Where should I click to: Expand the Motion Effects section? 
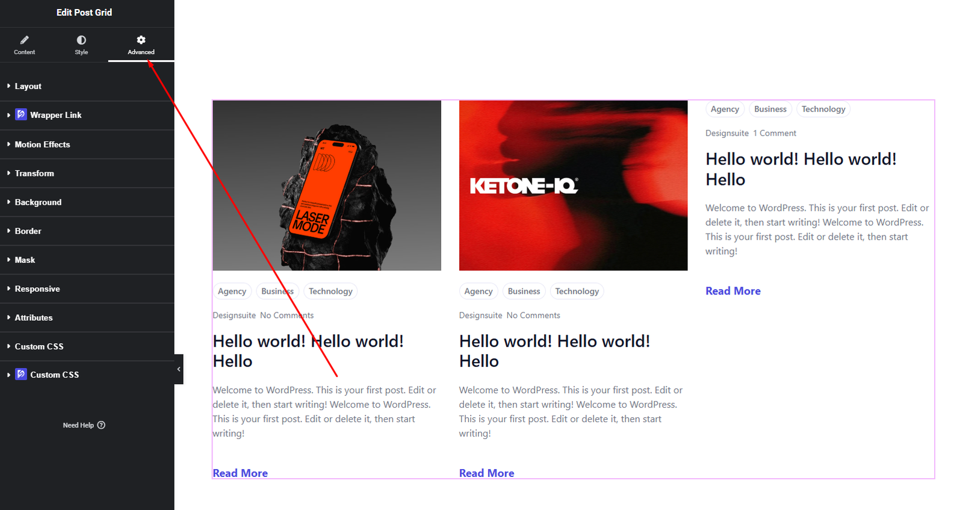[x=42, y=145]
